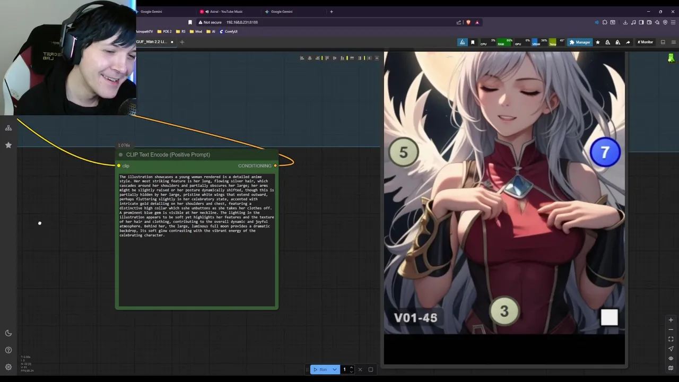This screenshot has height=382, width=679.
Task: Click the clear queue square icon
Action: tap(371, 369)
